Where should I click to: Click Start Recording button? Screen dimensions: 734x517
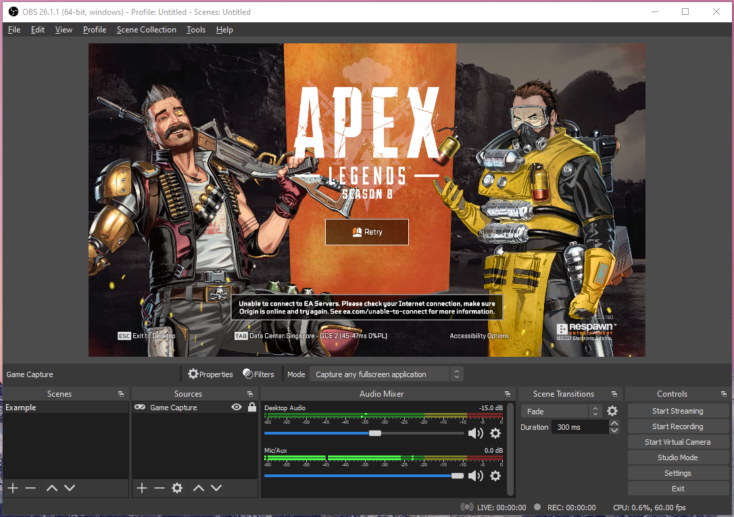click(x=677, y=426)
